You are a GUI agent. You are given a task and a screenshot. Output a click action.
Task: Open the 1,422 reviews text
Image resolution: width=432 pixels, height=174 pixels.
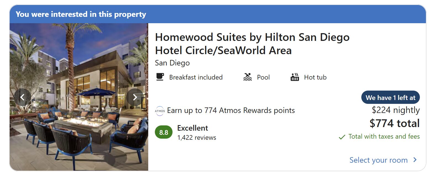[x=197, y=138]
